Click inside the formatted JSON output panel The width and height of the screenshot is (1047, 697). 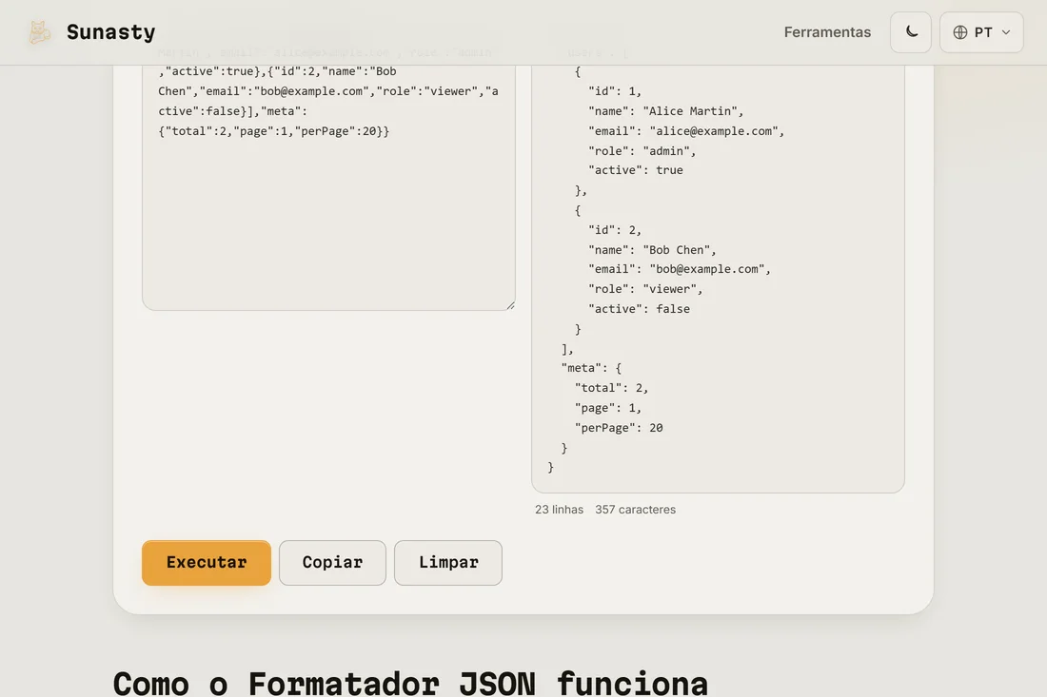718,279
